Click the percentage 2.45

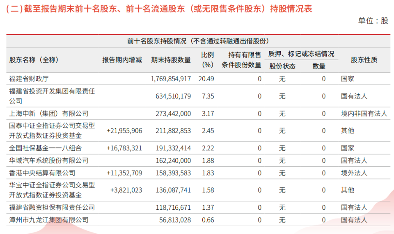(208, 131)
